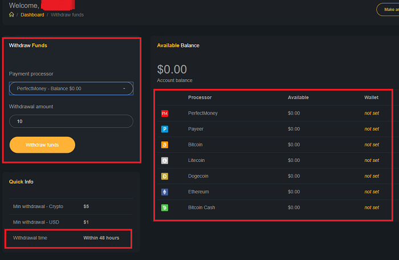Click the Ethereum available $0.00 value

294,192
